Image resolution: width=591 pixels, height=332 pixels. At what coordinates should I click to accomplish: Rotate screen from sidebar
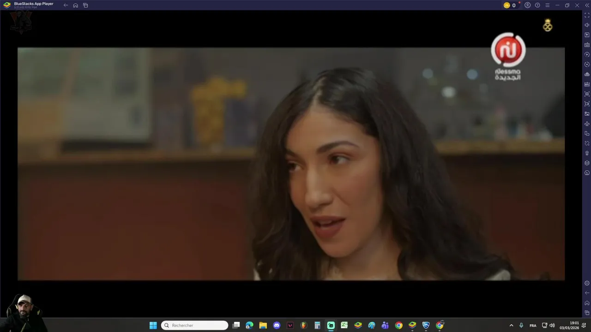[587, 143]
